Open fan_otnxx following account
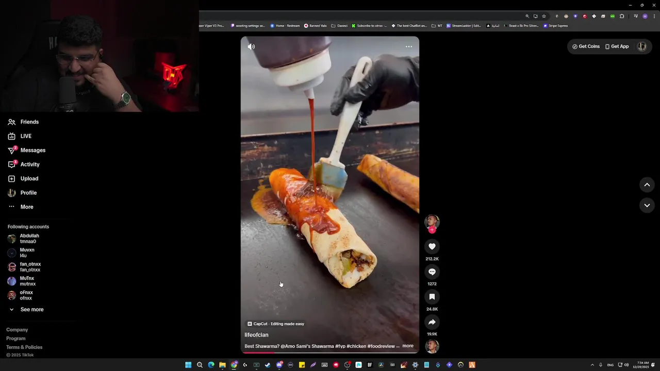Viewport: 660px width, 371px height. pyautogui.click(x=24, y=267)
